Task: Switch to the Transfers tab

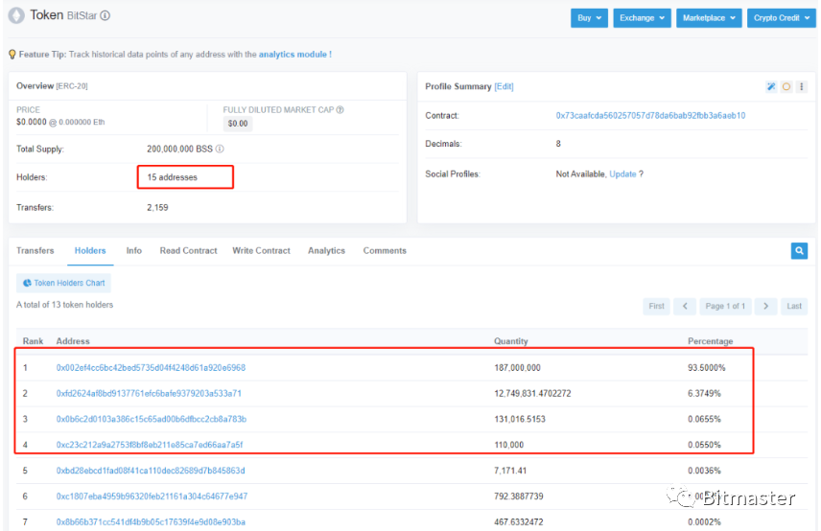Action: coord(35,250)
